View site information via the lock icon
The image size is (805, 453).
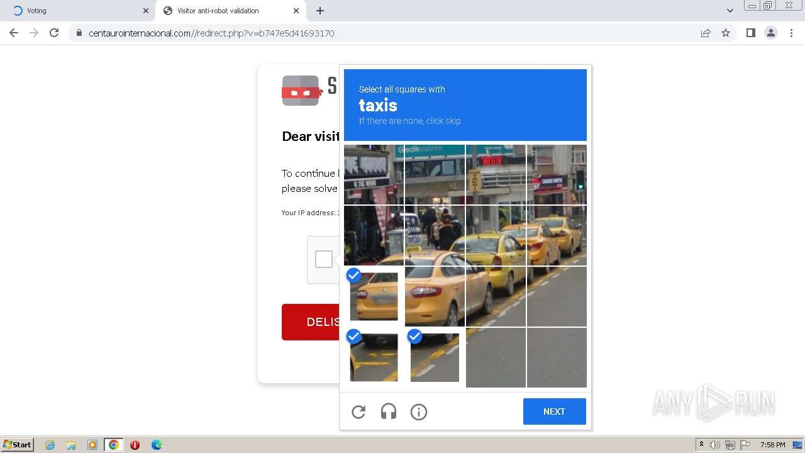click(79, 33)
